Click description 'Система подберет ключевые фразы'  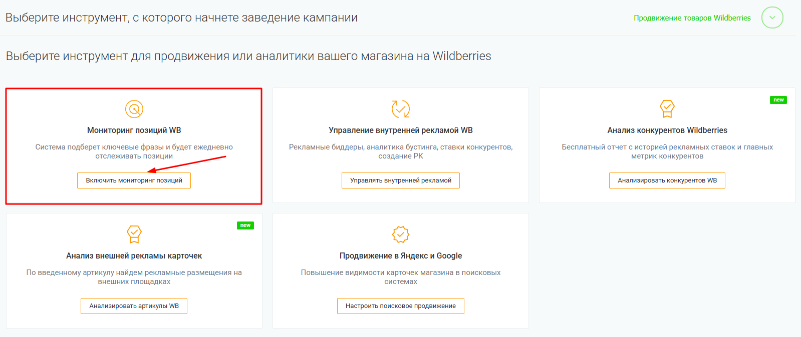pyautogui.click(x=134, y=151)
